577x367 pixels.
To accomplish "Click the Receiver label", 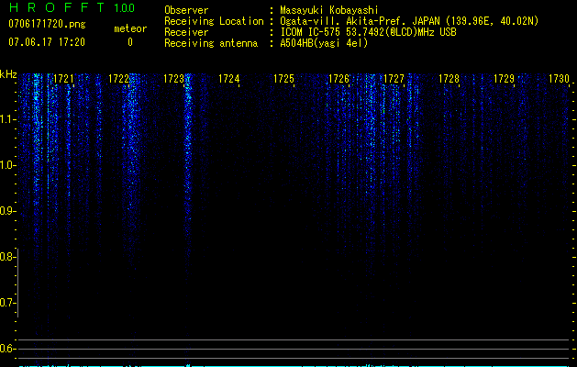I will click(x=186, y=32).
